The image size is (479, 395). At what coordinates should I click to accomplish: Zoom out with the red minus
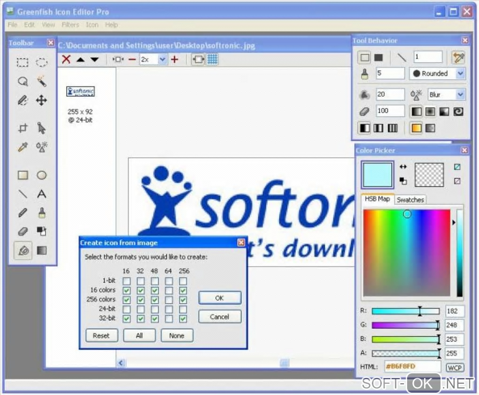coord(132,60)
